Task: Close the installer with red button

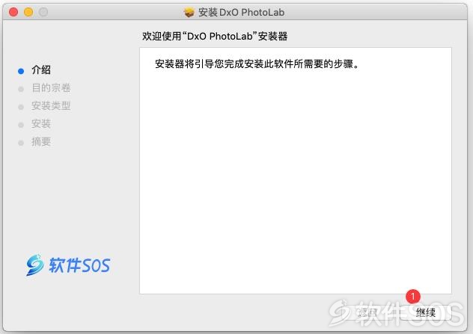Action: 13,12
